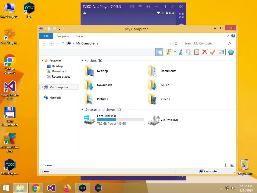Go up one folder level

(x=63, y=43)
